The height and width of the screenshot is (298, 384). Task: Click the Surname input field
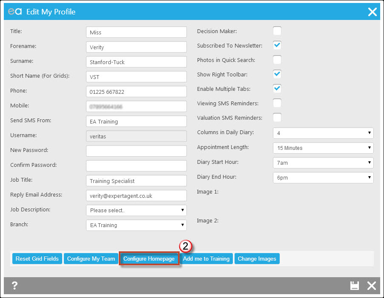[136, 62]
